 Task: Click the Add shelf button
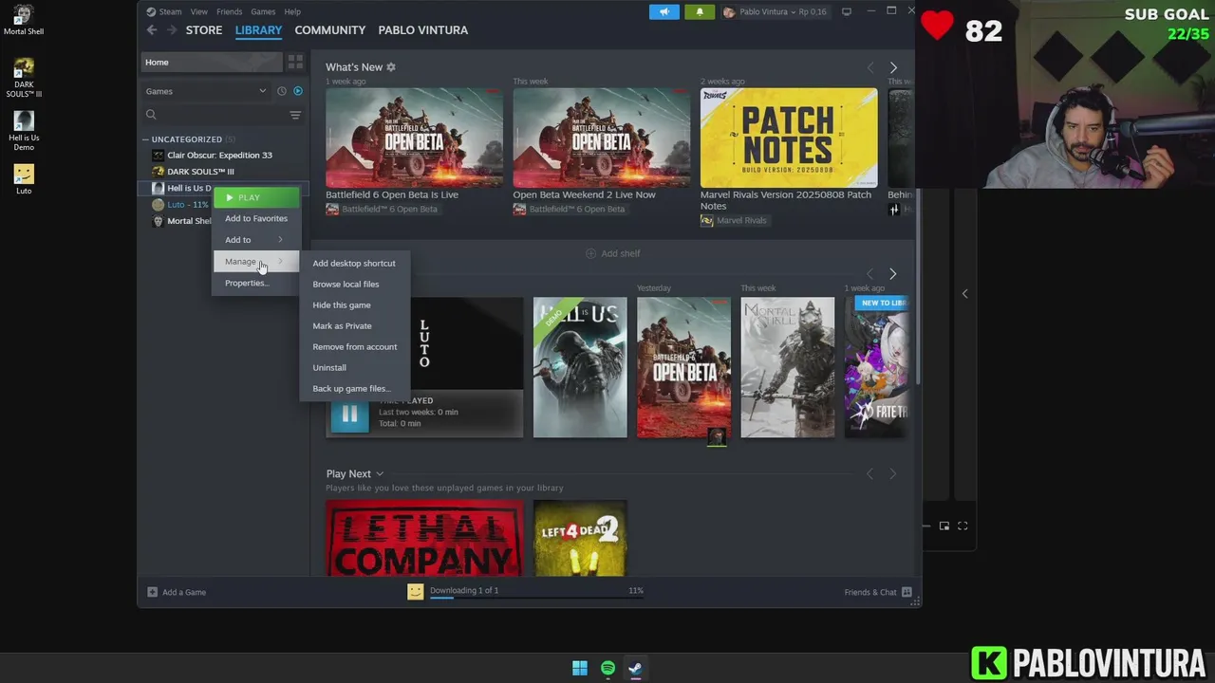click(613, 253)
